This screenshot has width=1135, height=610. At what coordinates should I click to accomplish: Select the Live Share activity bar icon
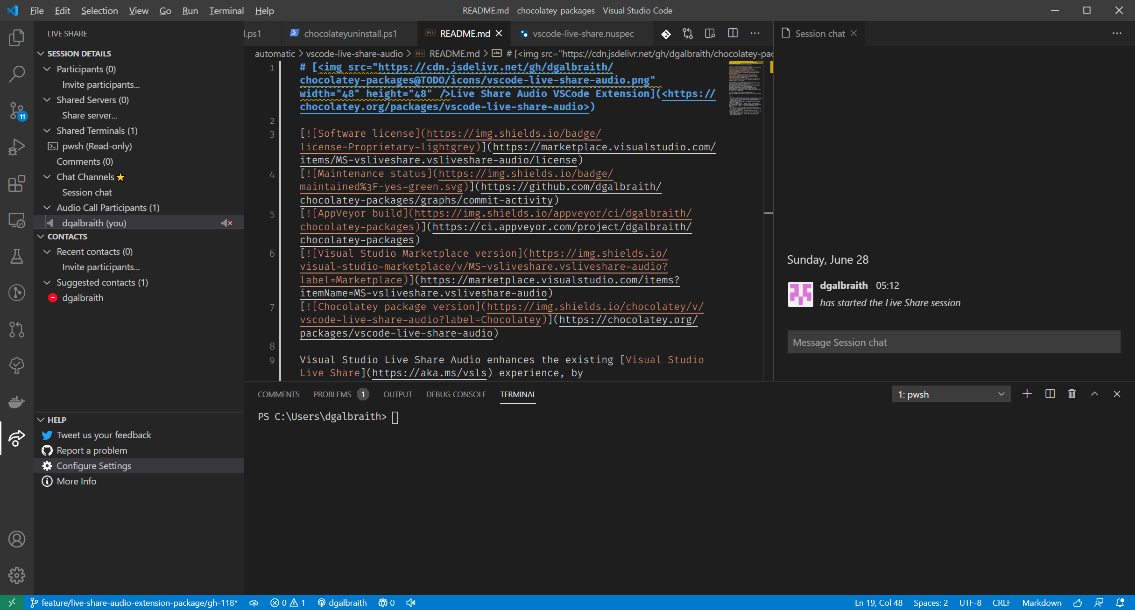(x=17, y=438)
